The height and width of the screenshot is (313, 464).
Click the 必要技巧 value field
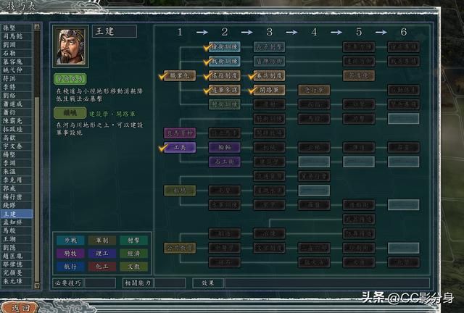(x=100, y=283)
